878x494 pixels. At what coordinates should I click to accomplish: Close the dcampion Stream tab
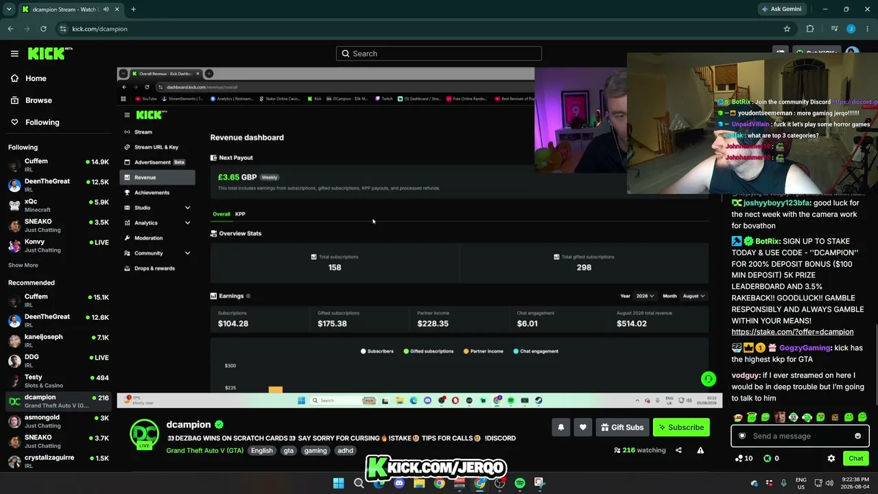[118, 10]
